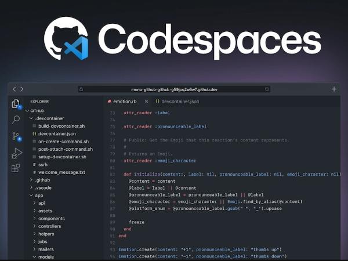The width and height of the screenshot is (348, 261).
Task: Click the 'thumbs up' Emotion.create line
Action: coord(200,249)
